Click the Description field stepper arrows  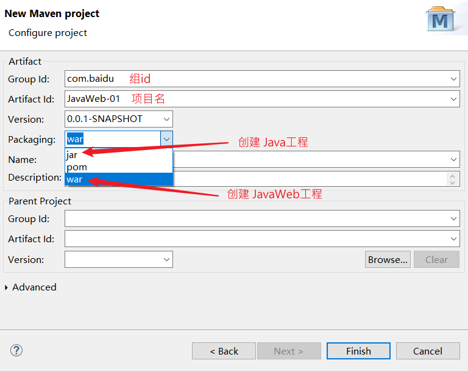point(453,179)
